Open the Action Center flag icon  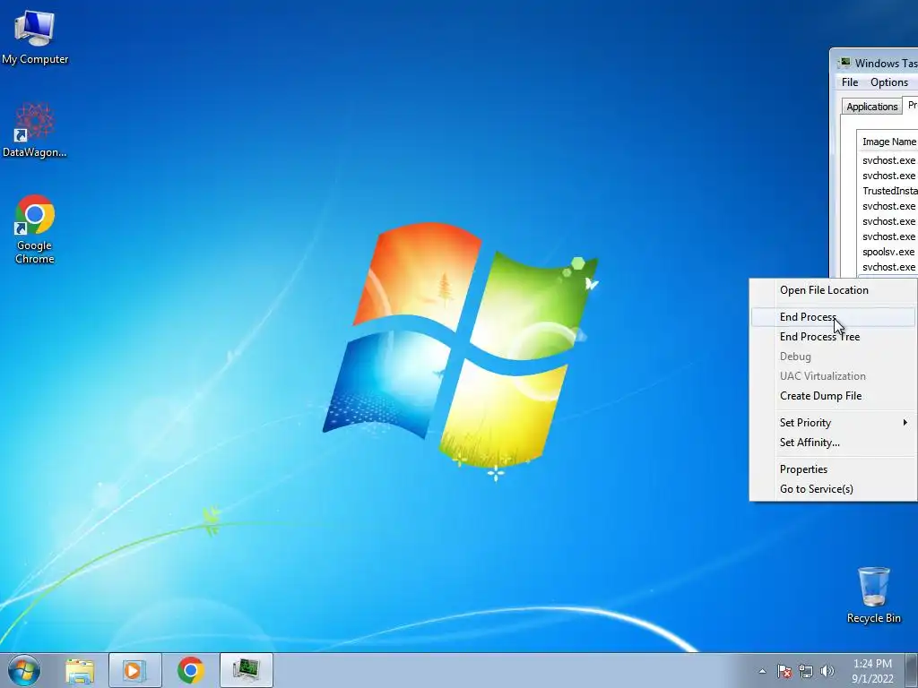pyautogui.click(x=784, y=671)
